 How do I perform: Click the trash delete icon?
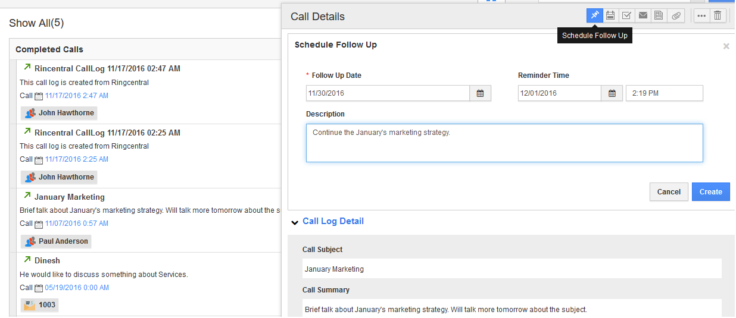click(718, 16)
